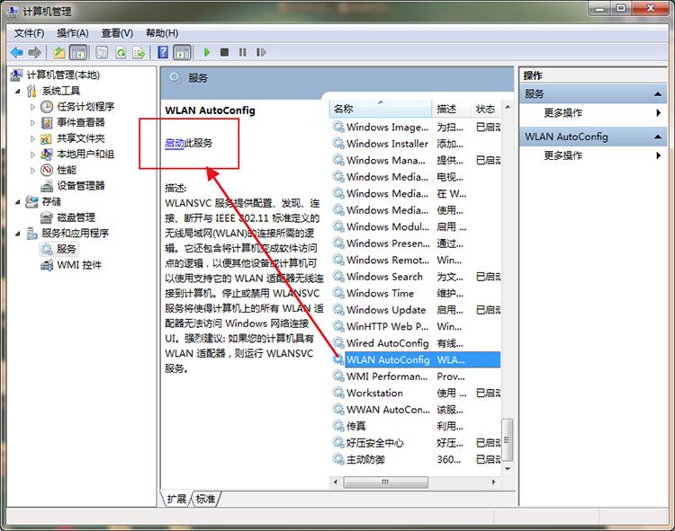Image resolution: width=675 pixels, height=531 pixels.
Task: Click the Properties toolbar icon
Action: [102, 52]
